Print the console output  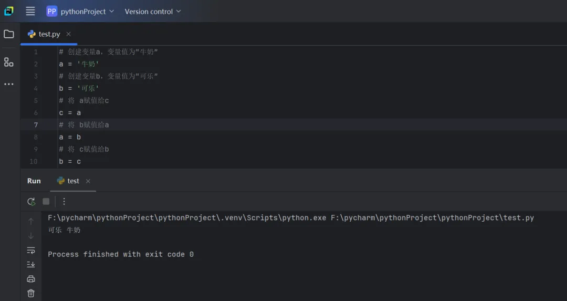[x=31, y=279]
